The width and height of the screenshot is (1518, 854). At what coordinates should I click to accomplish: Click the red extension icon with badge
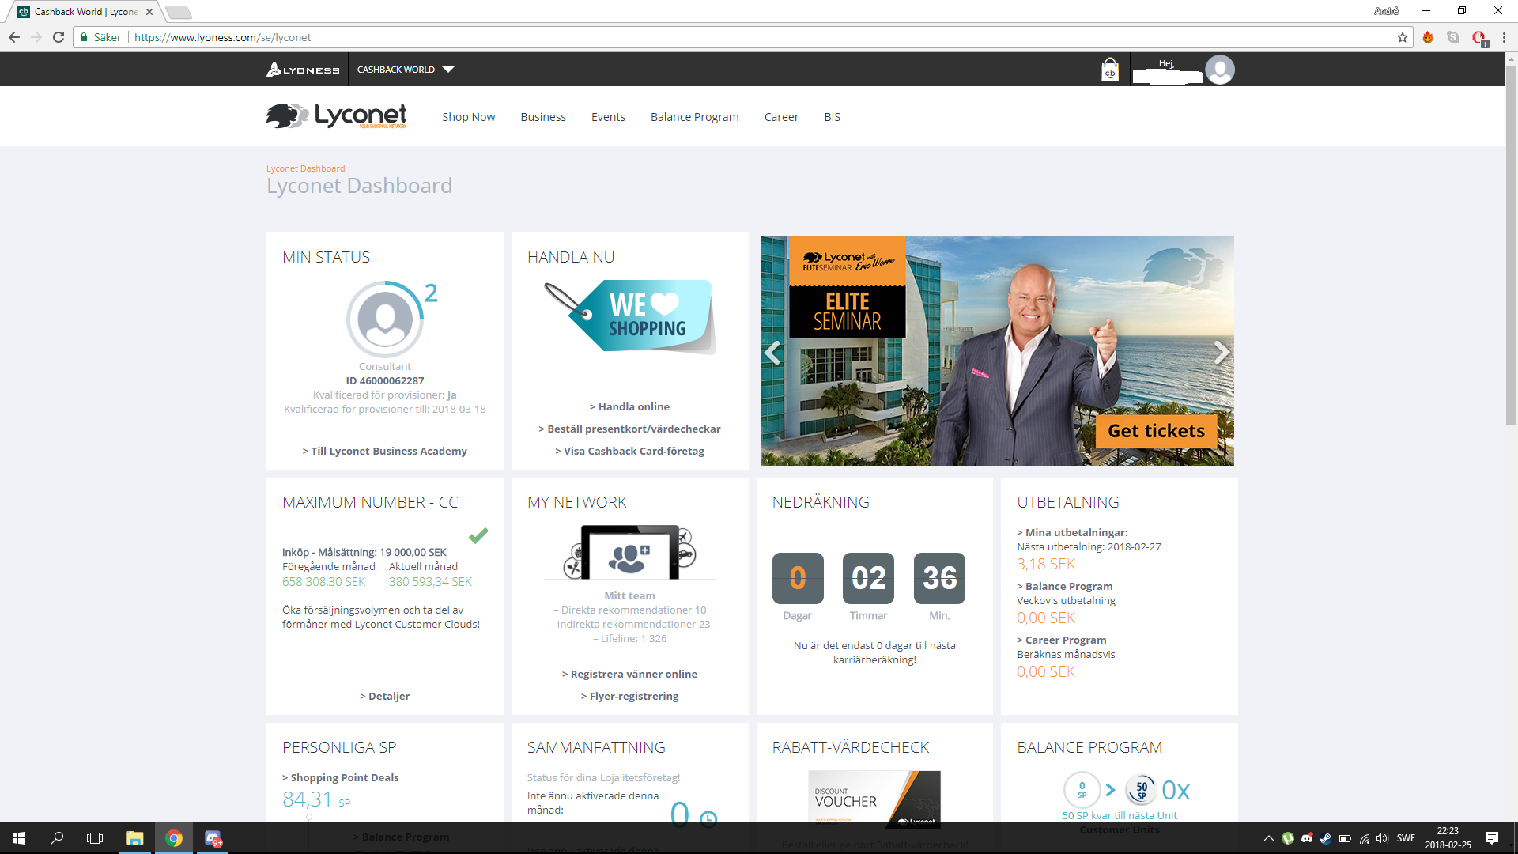pyautogui.click(x=1479, y=38)
